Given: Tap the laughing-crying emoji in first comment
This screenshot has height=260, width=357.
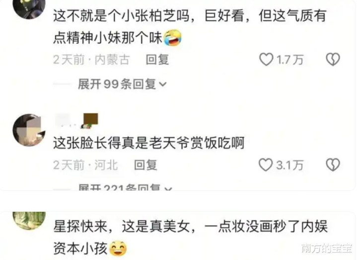Looking at the screenshot, I should pyautogui.click(x=173, y=37).
